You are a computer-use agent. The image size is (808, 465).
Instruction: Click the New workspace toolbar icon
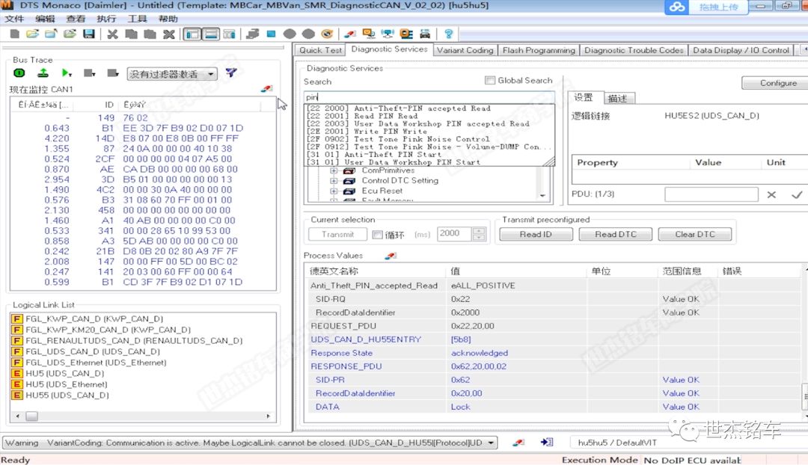point(14,34)
